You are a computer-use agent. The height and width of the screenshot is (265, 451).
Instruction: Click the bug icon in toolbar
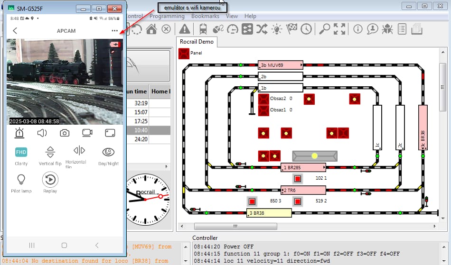387,29
